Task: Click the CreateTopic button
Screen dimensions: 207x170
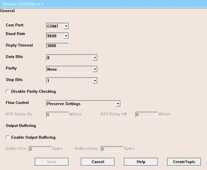Action: (x=184, y=162)
